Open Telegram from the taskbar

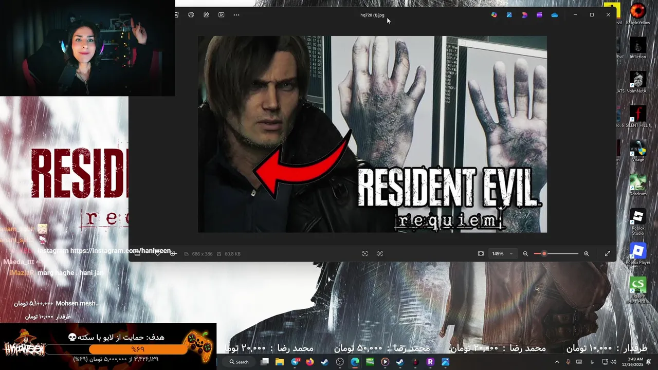click(295, 362)
